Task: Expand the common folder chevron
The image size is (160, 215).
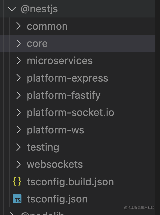Action: (19, 26)
